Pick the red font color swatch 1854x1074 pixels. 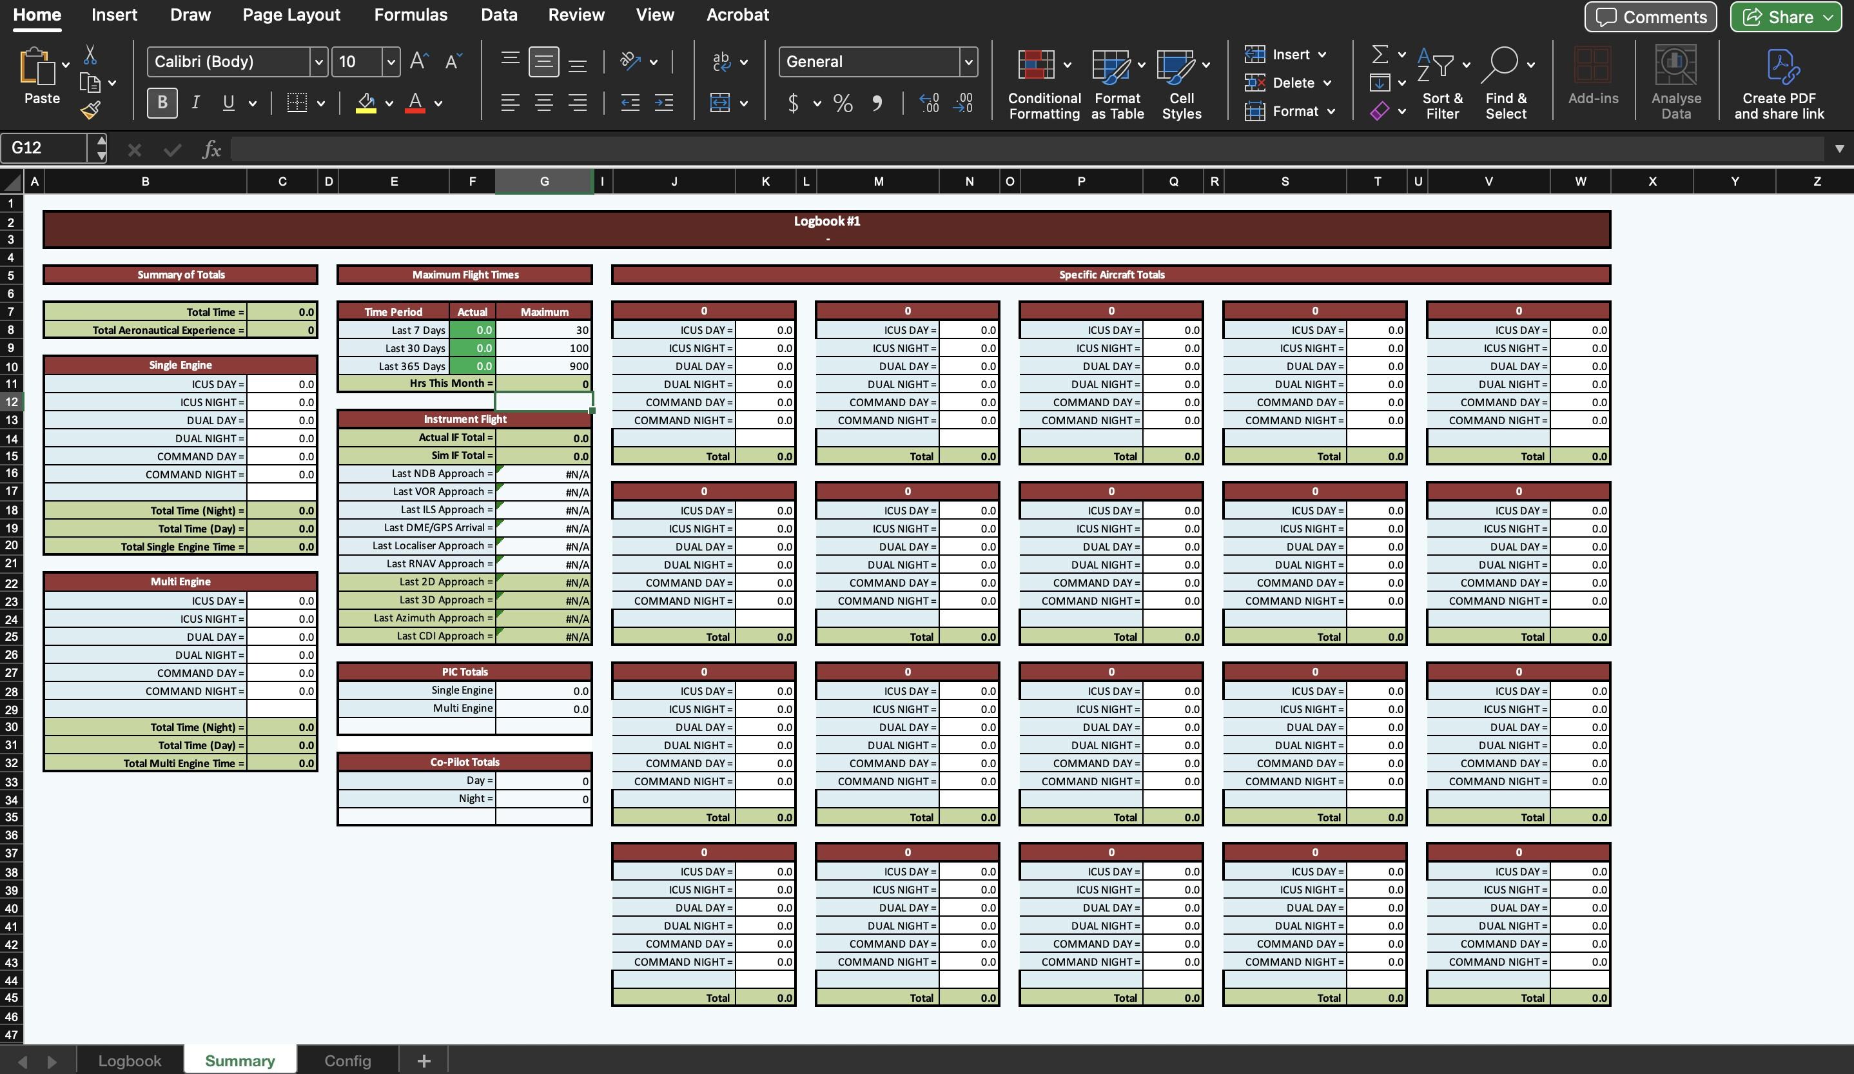(415, 111)
